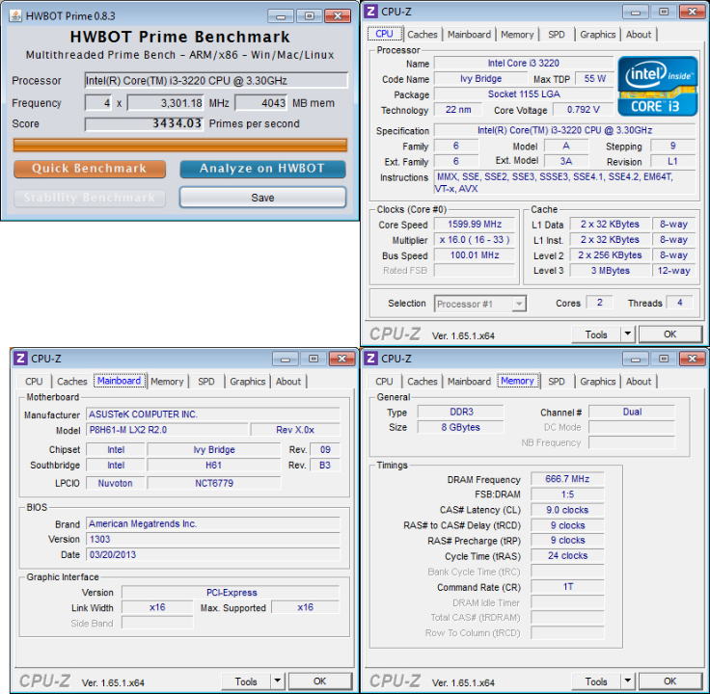Click the Level 3 cache 3 MBytes value
This screenshot has width=710, height=694.
610,271
